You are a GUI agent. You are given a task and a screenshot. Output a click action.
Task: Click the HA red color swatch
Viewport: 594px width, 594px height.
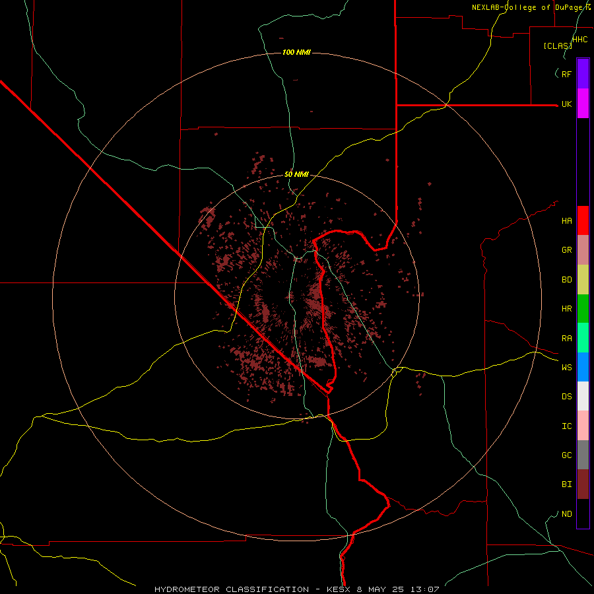click(x=583, y=220)
